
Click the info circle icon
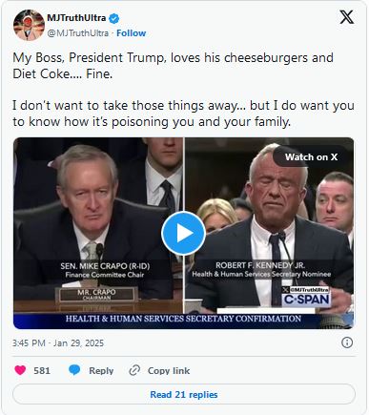347,342
